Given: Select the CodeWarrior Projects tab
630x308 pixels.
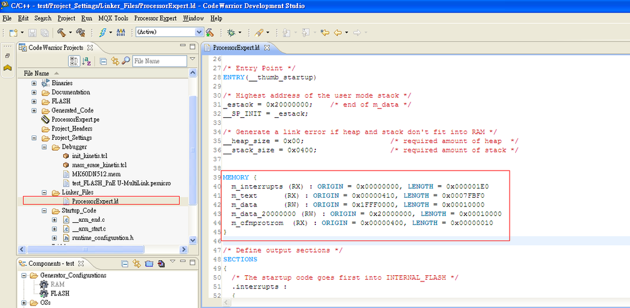Looking at the screenshot, I should (x=55, y=48).
